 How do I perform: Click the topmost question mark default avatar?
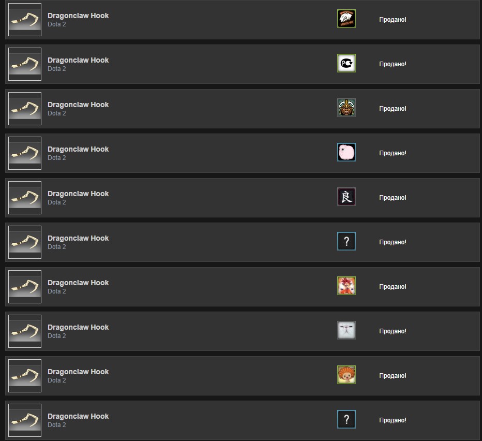(346, 241)
